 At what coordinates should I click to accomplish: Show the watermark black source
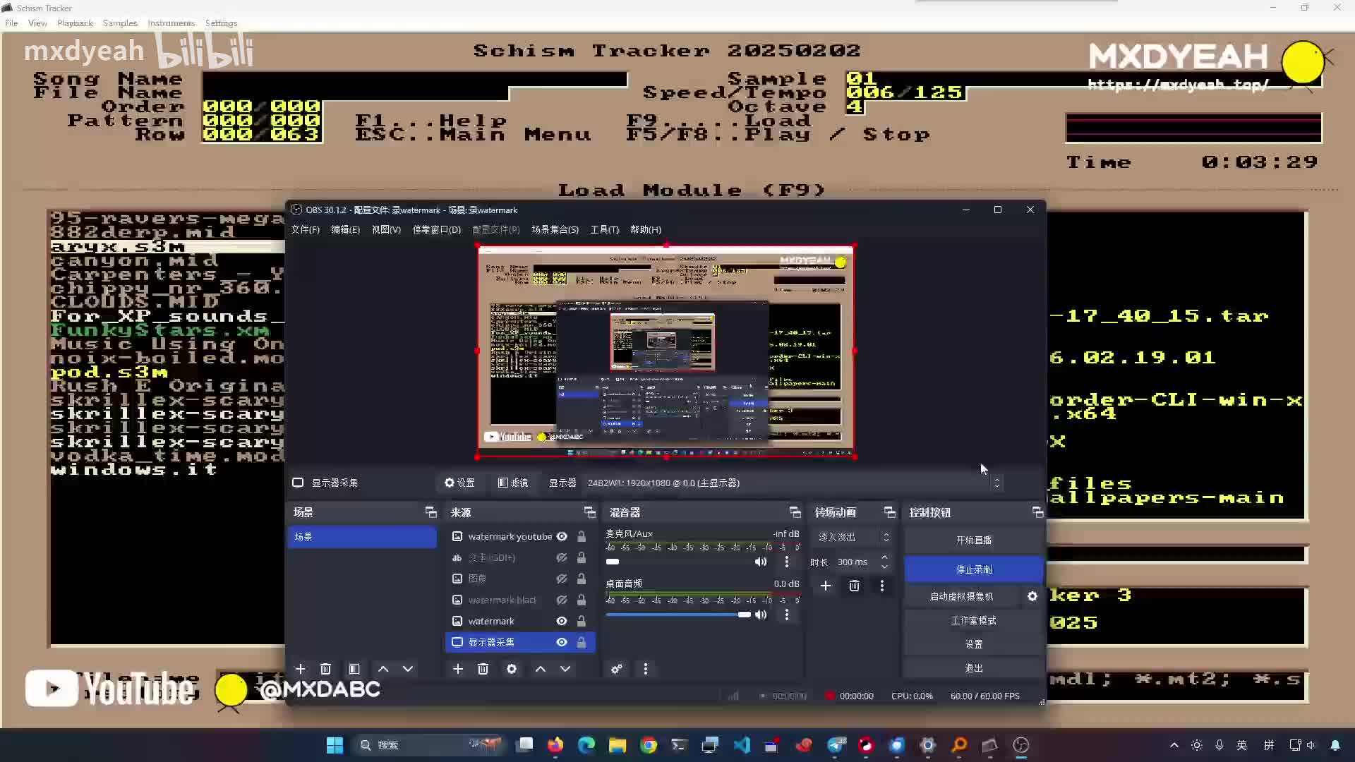[562, 600]
